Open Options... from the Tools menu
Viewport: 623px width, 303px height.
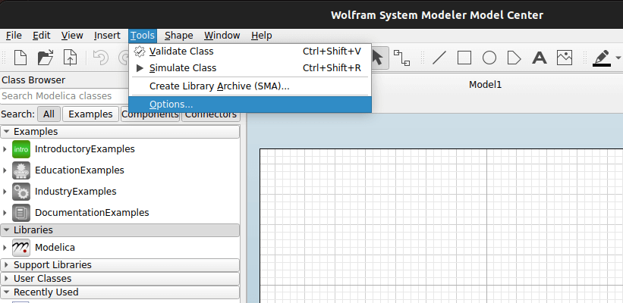(250, 105)
